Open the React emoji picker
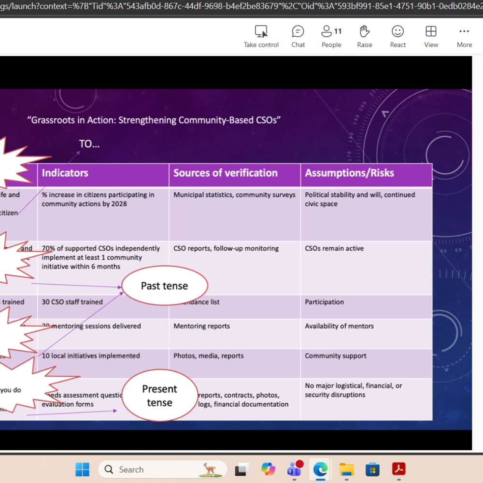The width and height of the screenshot is (483, 483). click(398, 37)
